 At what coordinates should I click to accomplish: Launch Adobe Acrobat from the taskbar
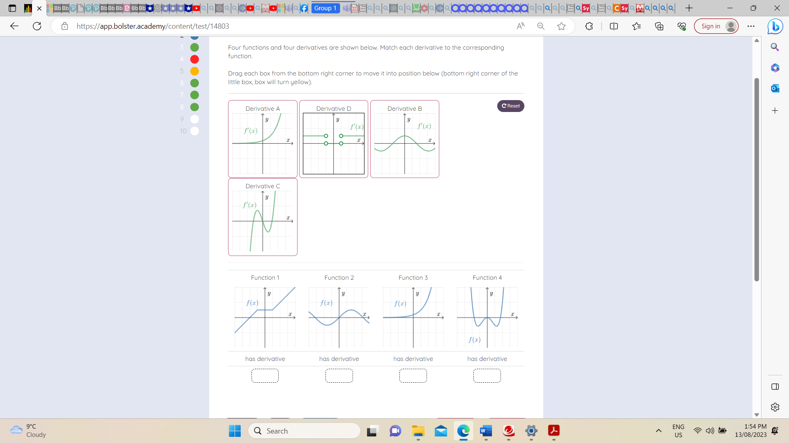coord(554,431)
